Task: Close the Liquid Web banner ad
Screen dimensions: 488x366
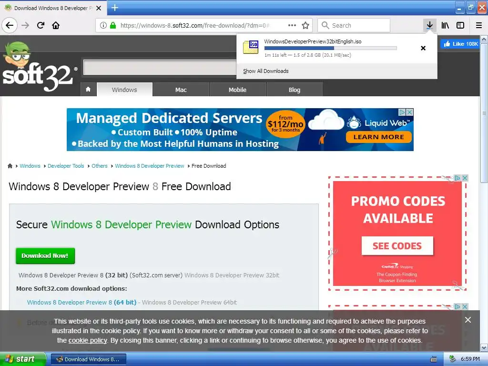Action: 410,112
